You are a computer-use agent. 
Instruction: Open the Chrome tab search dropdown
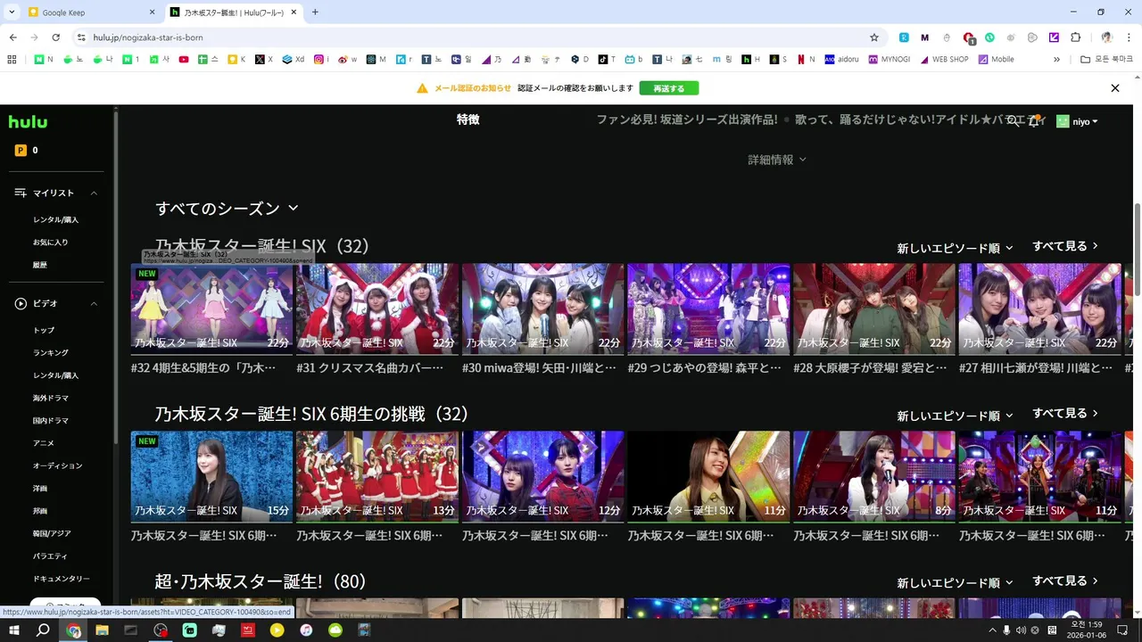[x=12, y=12]
